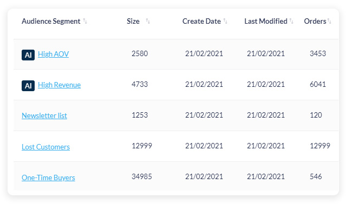Select orders value 12999 in Lost Customers row
The image size is (352, 205).
coord(320,146)
